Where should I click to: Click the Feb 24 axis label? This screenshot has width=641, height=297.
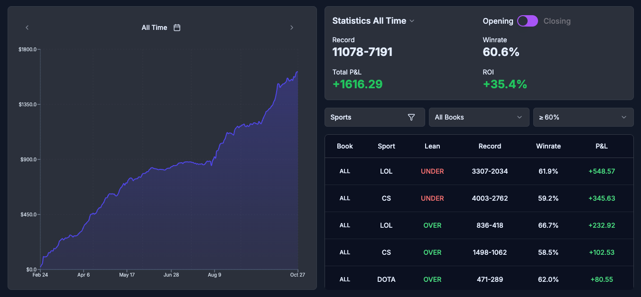40,275
